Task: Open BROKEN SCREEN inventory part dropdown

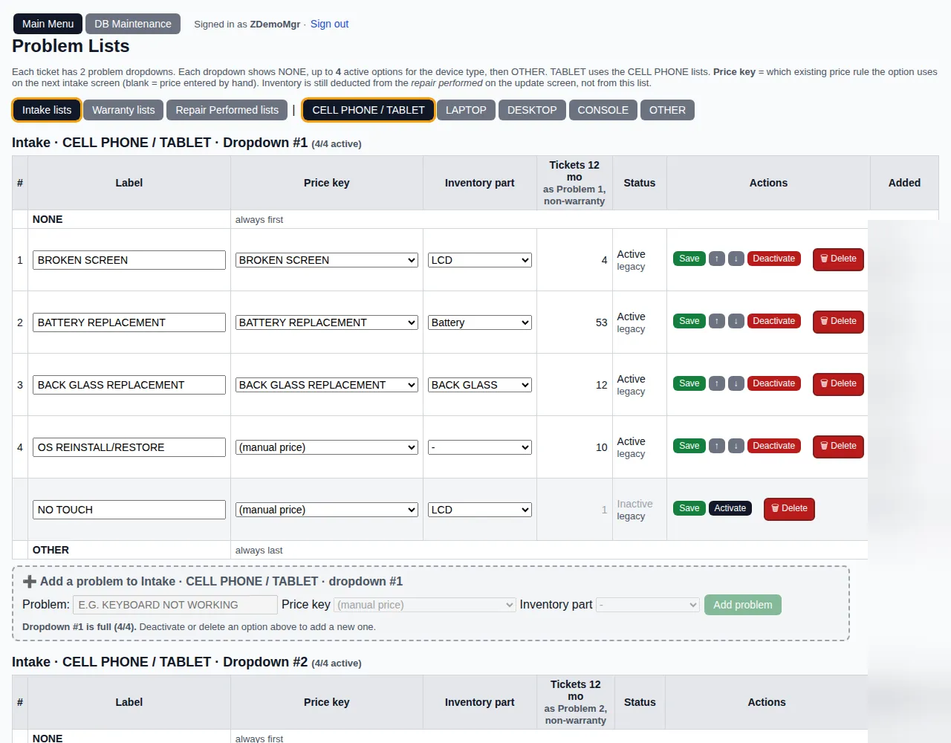Action: pyautogui.click(x=480, y=260)
